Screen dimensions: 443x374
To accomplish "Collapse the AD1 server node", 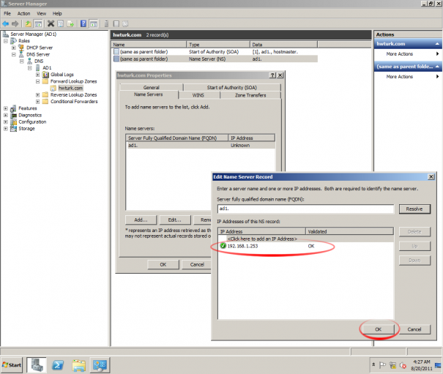I will [x=30, y=68].
